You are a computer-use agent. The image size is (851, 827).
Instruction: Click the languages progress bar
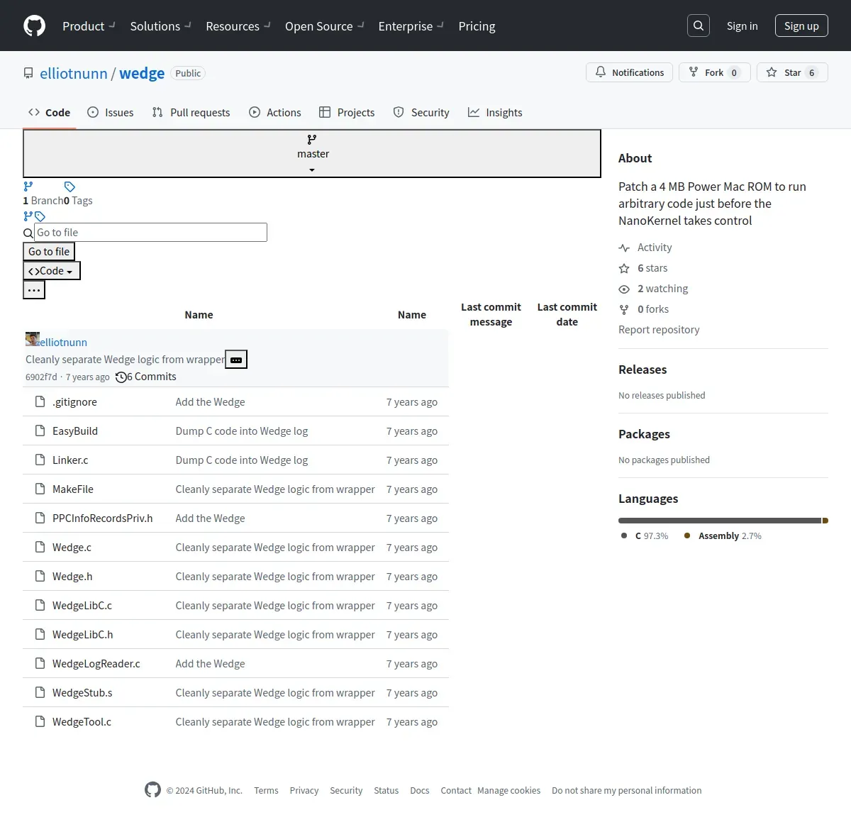tap(723, 521)
